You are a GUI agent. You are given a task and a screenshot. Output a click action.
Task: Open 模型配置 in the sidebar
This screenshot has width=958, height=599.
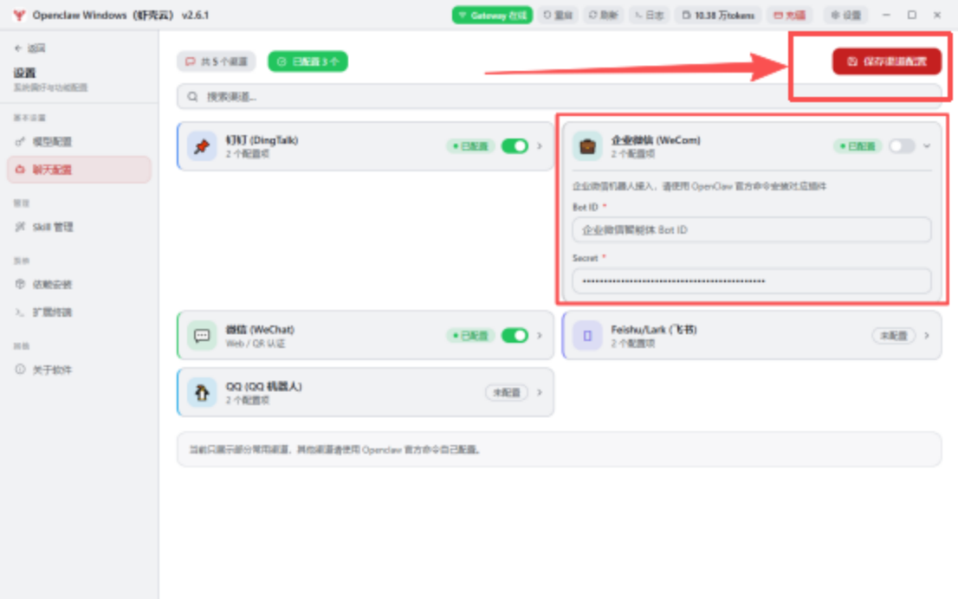80,142
